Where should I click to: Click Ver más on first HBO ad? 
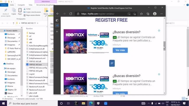tap(120, 50)
